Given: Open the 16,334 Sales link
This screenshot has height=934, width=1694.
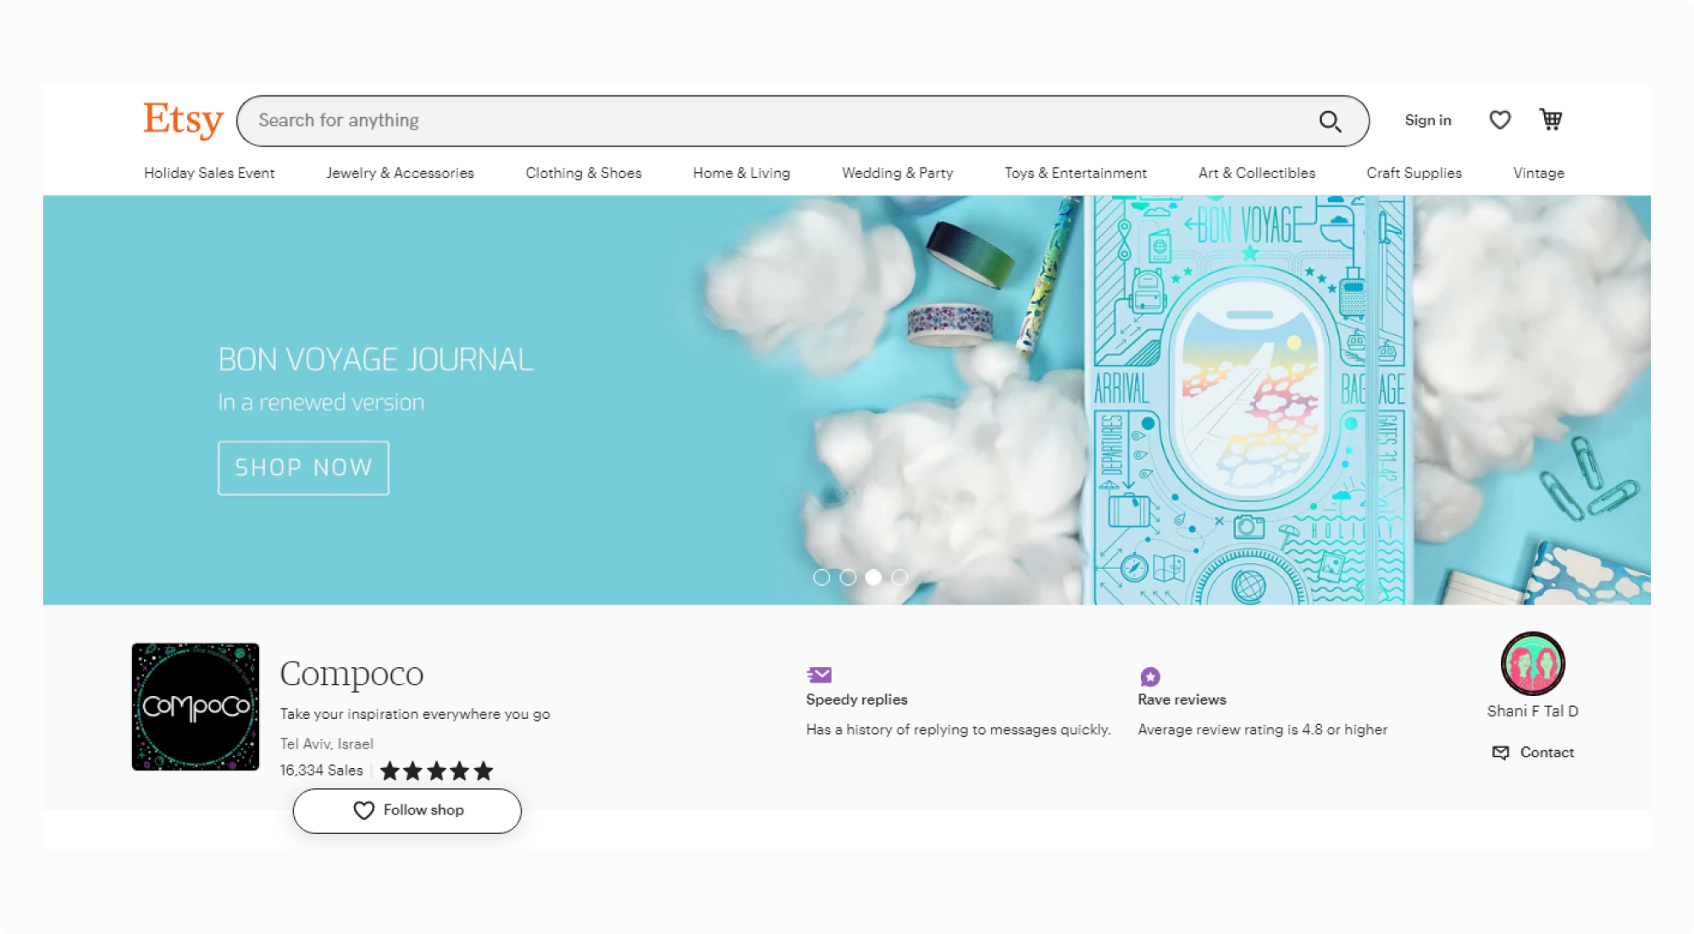Looking at the screenshot, I should pyautogui.click(x=321, y=771).
